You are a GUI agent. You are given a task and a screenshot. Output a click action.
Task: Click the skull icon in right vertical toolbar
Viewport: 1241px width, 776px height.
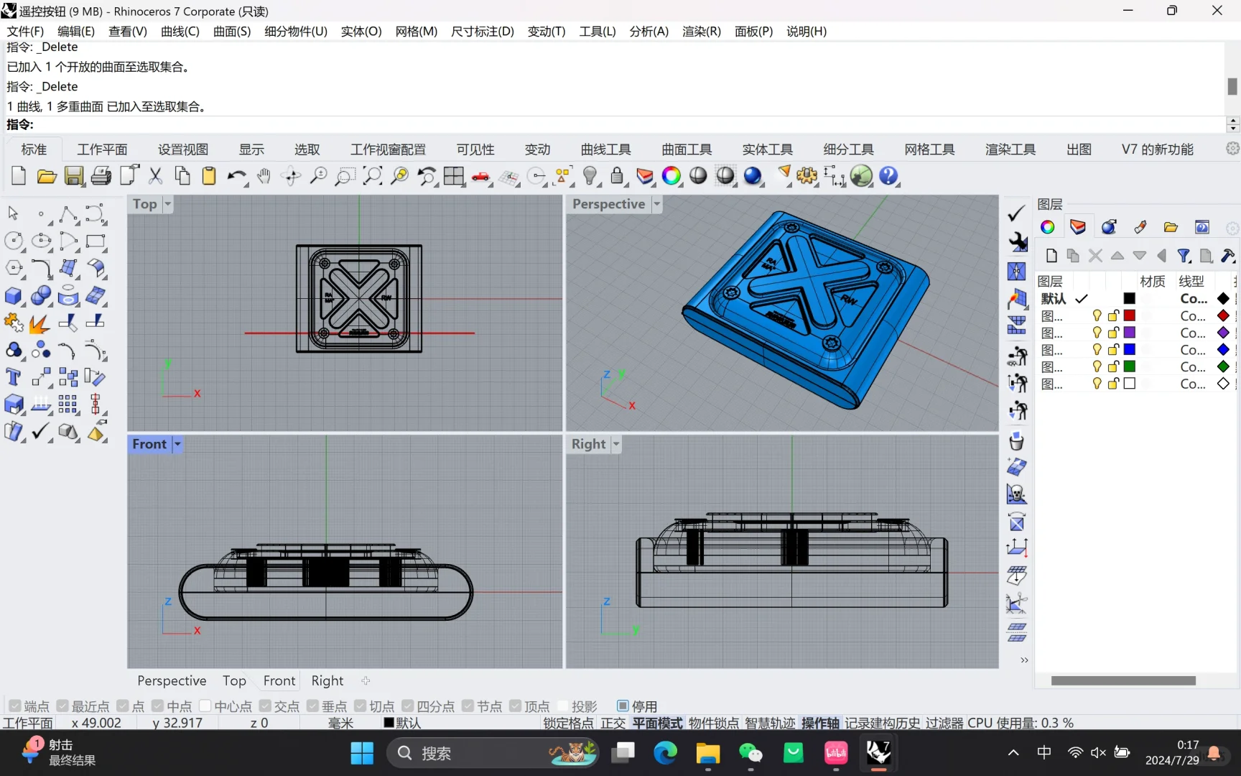tap(1017, 494)
